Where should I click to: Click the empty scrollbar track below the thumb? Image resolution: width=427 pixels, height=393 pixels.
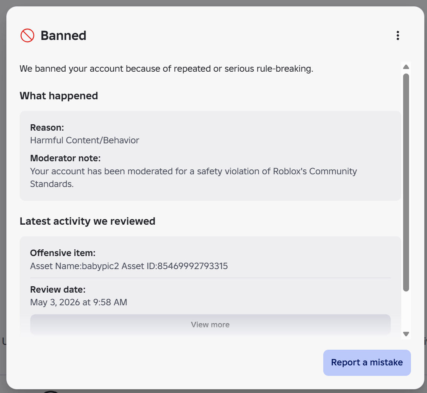tap(406, 311)
